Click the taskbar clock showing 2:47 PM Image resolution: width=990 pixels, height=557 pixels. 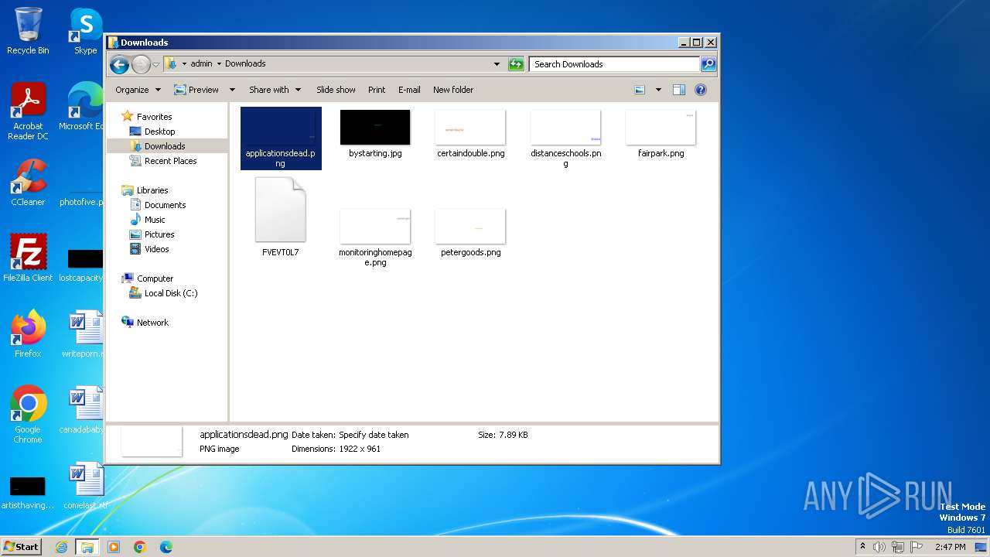950,547
